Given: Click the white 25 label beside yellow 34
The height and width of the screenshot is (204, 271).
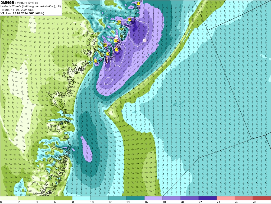Looking at the screenshot, I should [117, 37].
